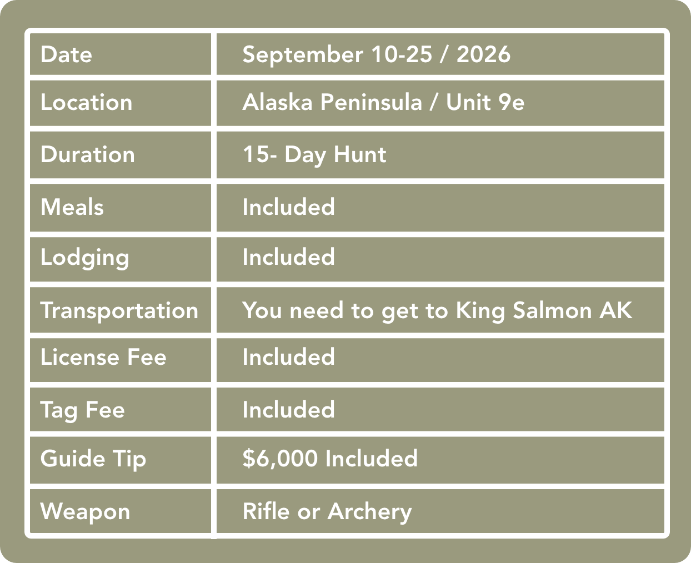Click Included value in License Fee row
This screenshot has width=691, height=563.
[x=288, y=357]
